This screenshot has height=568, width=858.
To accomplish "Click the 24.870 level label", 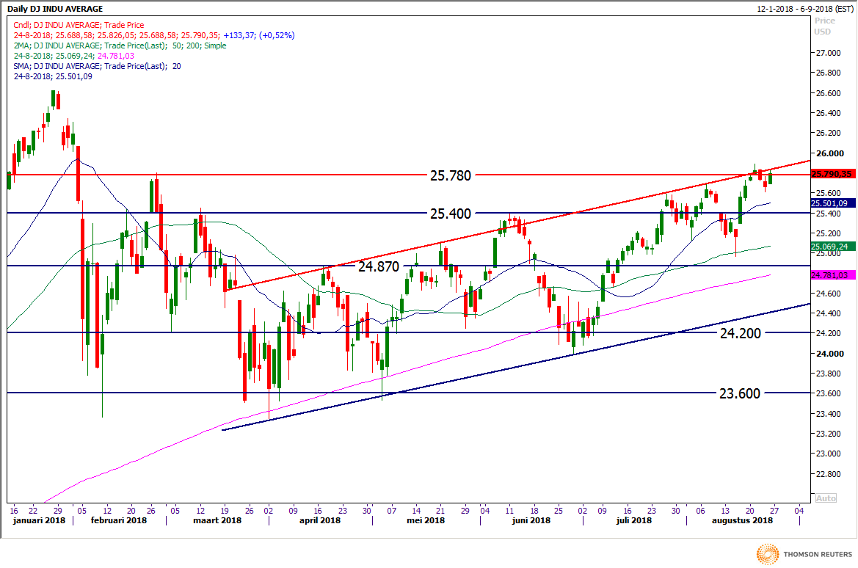I will pos(379,267).
